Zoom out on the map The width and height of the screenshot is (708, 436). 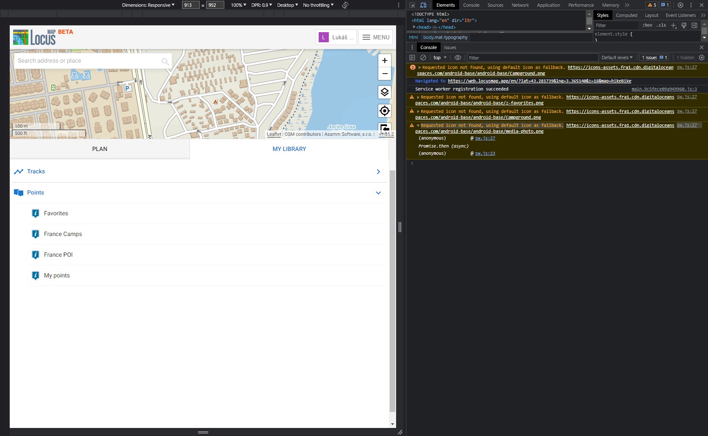click(384, 74)
